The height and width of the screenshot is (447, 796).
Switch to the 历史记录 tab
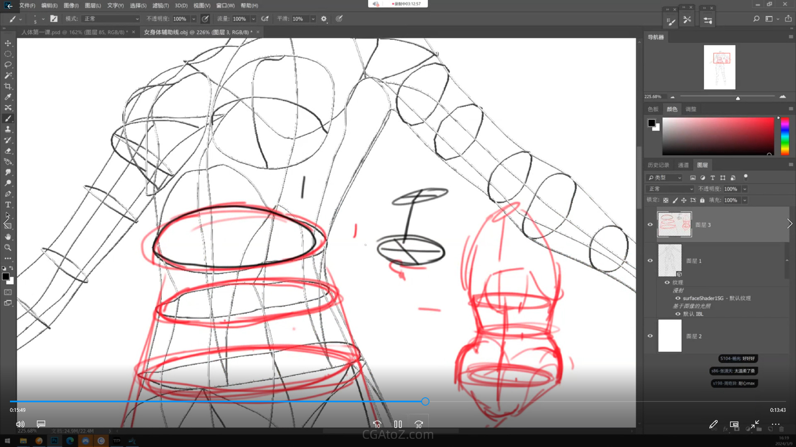[658, 165]
